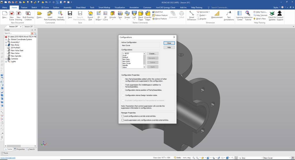Open the Styles dropdown
Image resolution: width=295 pixels, height=160 pixels.
coord(277,7)
